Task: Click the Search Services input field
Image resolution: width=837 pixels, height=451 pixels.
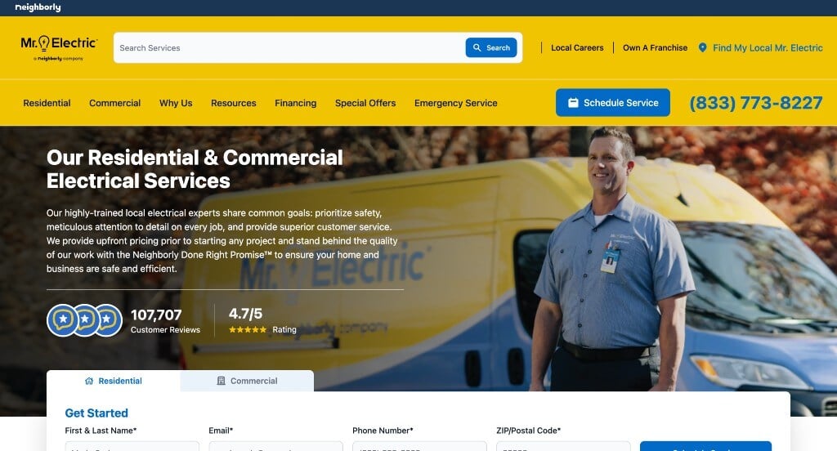Action: pos(290,47)
